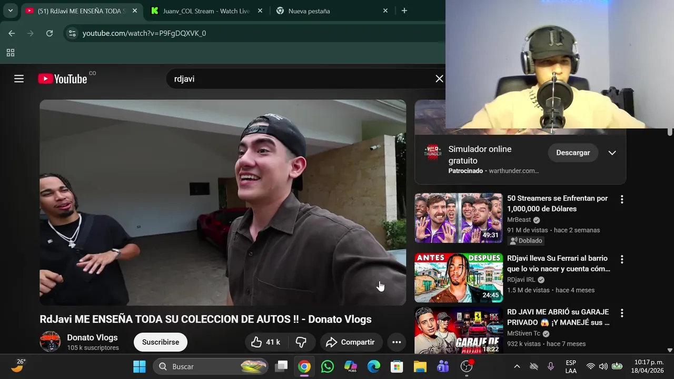Open the ad title 'Simulador online gratuito'
674x379 pixels.
tap(480, 155)
